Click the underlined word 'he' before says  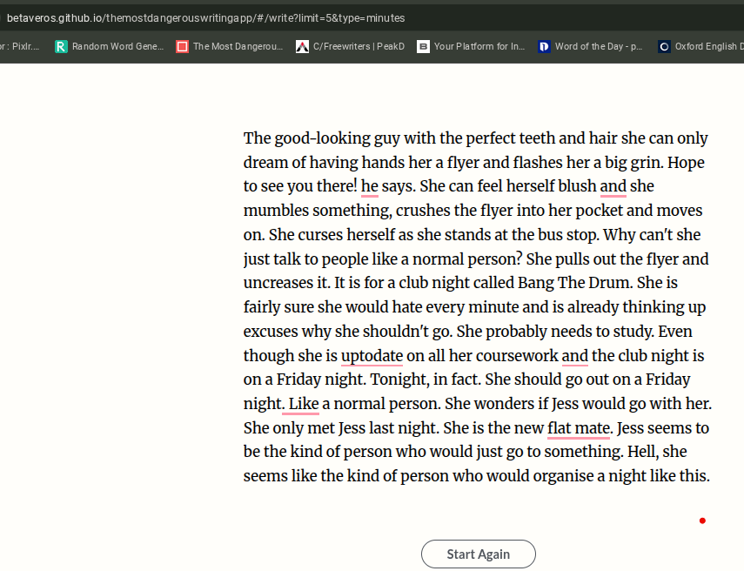point(370,186)
